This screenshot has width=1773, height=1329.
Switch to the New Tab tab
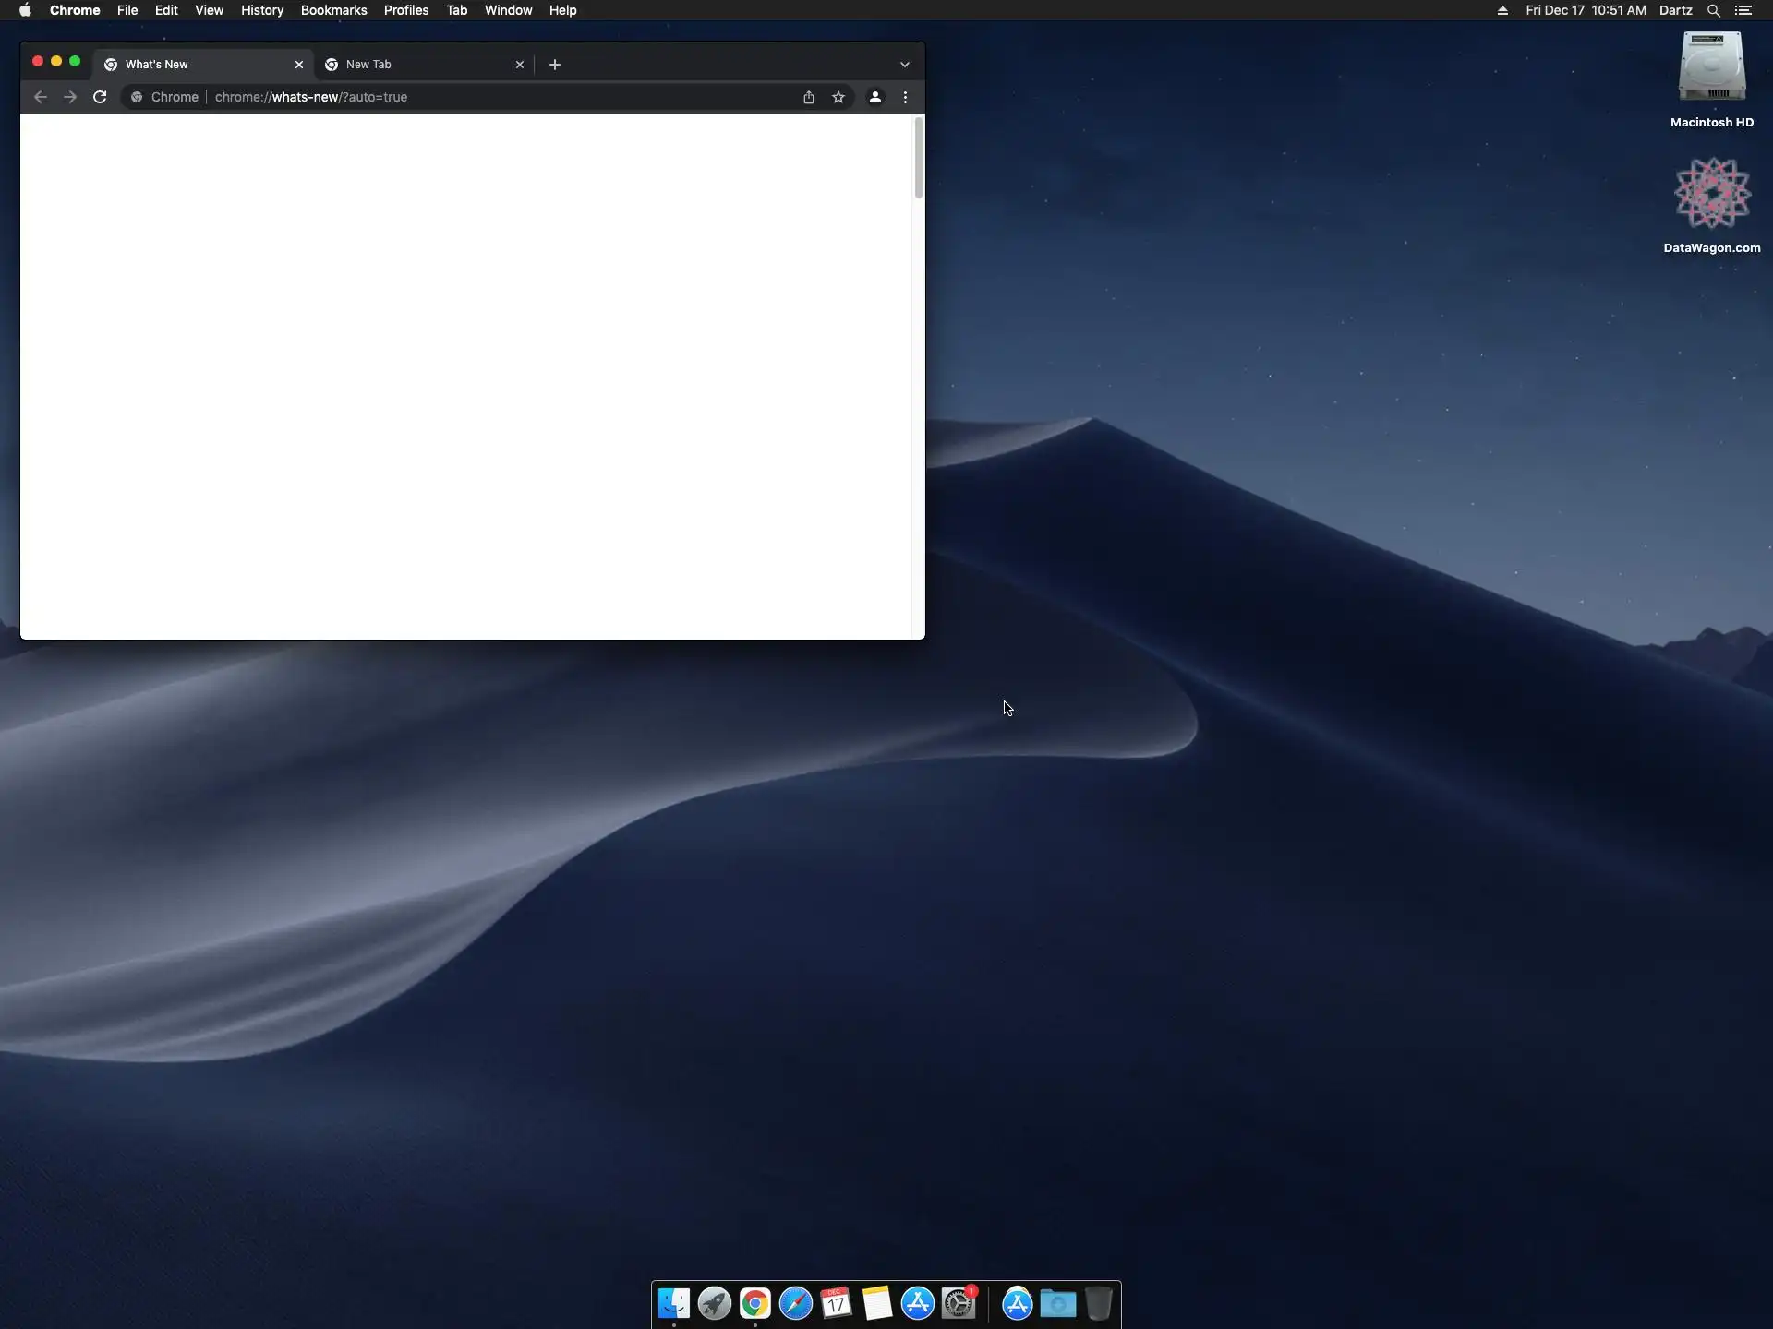[x=416, y=65]
